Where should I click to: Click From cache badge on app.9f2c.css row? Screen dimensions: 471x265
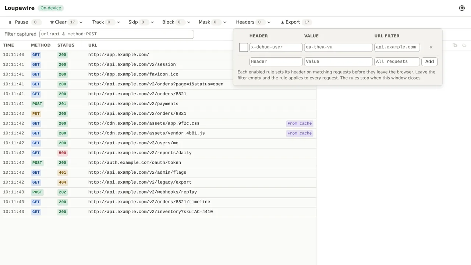tap(300, 124)
